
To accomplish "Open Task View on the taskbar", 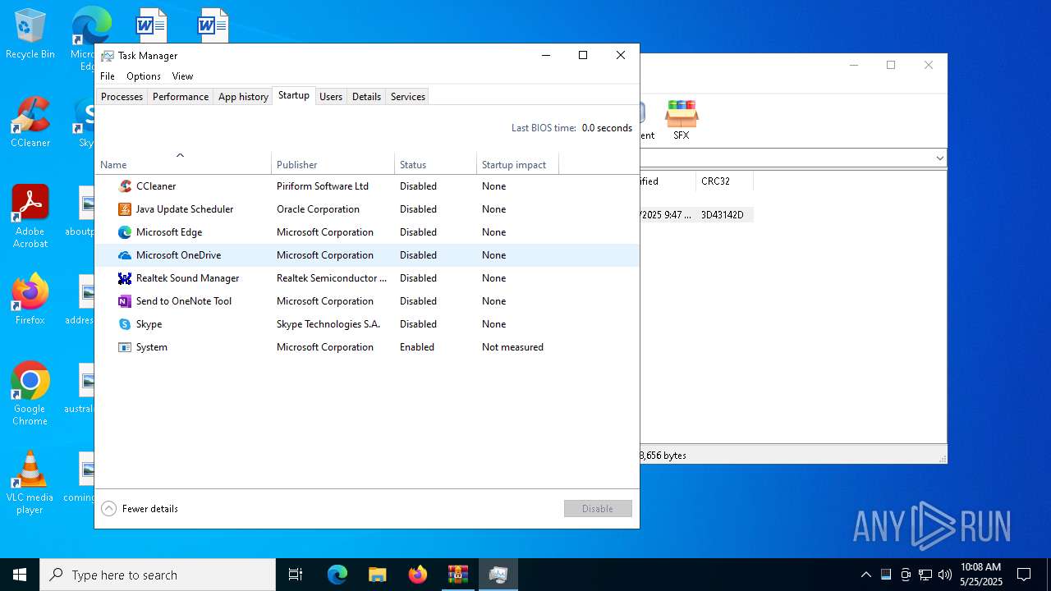I will (296, 575).
